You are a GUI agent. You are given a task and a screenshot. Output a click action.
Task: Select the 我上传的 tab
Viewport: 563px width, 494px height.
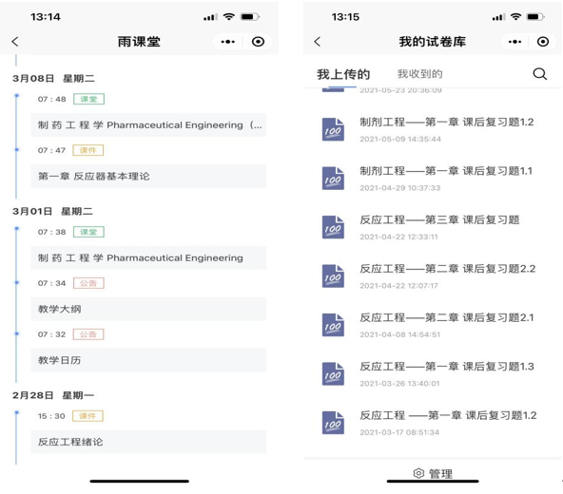(x=343, y=74)
